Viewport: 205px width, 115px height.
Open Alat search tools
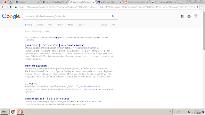click(x=114, y=25)
